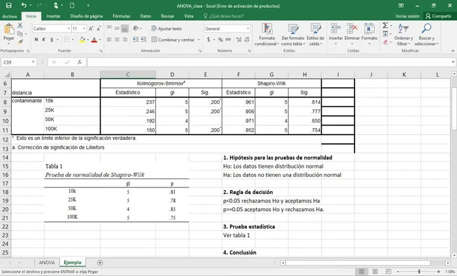The image size is (457, 276).
Task: Decrease decimal places
Action: tap(247, 40)
